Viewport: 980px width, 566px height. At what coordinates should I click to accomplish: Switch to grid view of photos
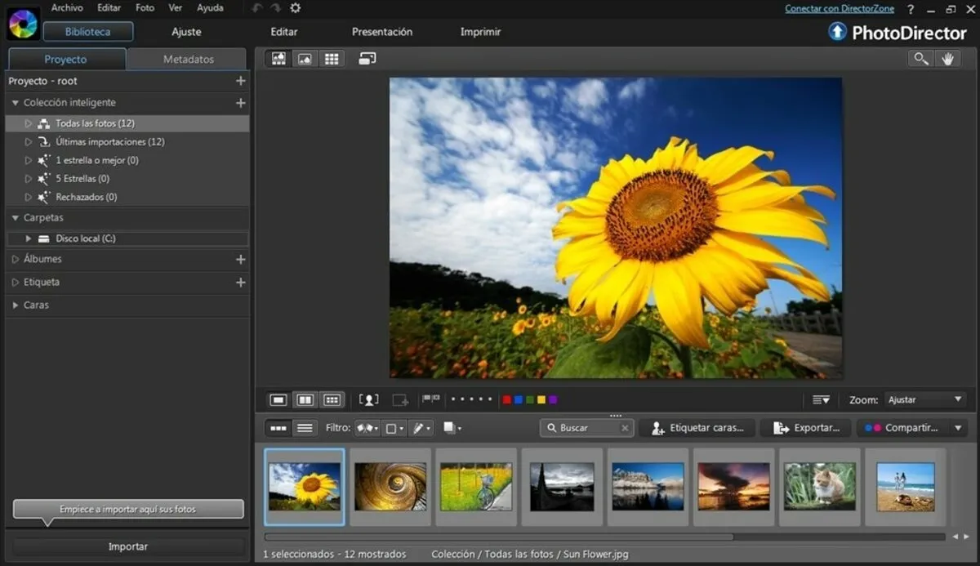coord(332,58)
